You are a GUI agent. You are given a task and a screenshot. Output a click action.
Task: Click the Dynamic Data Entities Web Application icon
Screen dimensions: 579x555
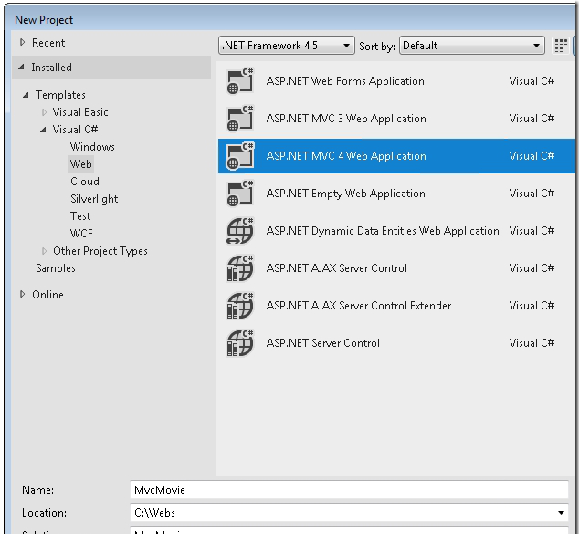pyautogui.click(x=240, y=231)
